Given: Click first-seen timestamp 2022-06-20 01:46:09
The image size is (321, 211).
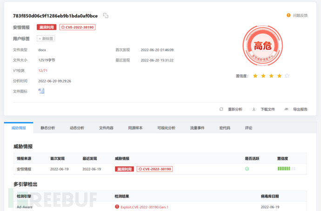Looking at the screenshot, I should (157, 50).
